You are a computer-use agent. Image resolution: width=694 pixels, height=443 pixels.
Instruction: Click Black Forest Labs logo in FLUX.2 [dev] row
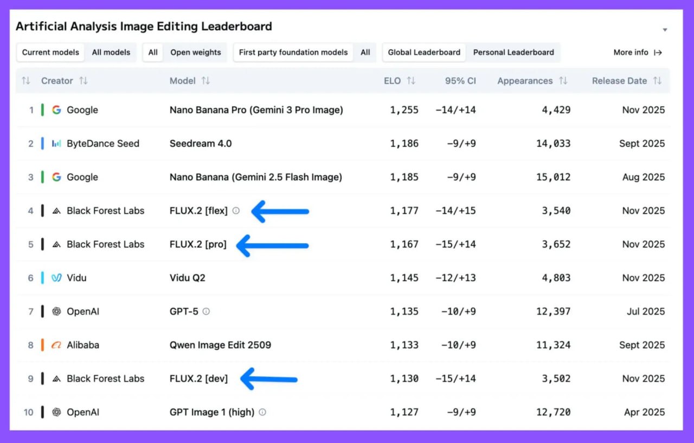tap(56, 379)
